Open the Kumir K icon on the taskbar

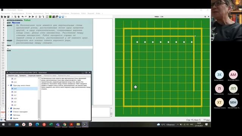point(85,124)
